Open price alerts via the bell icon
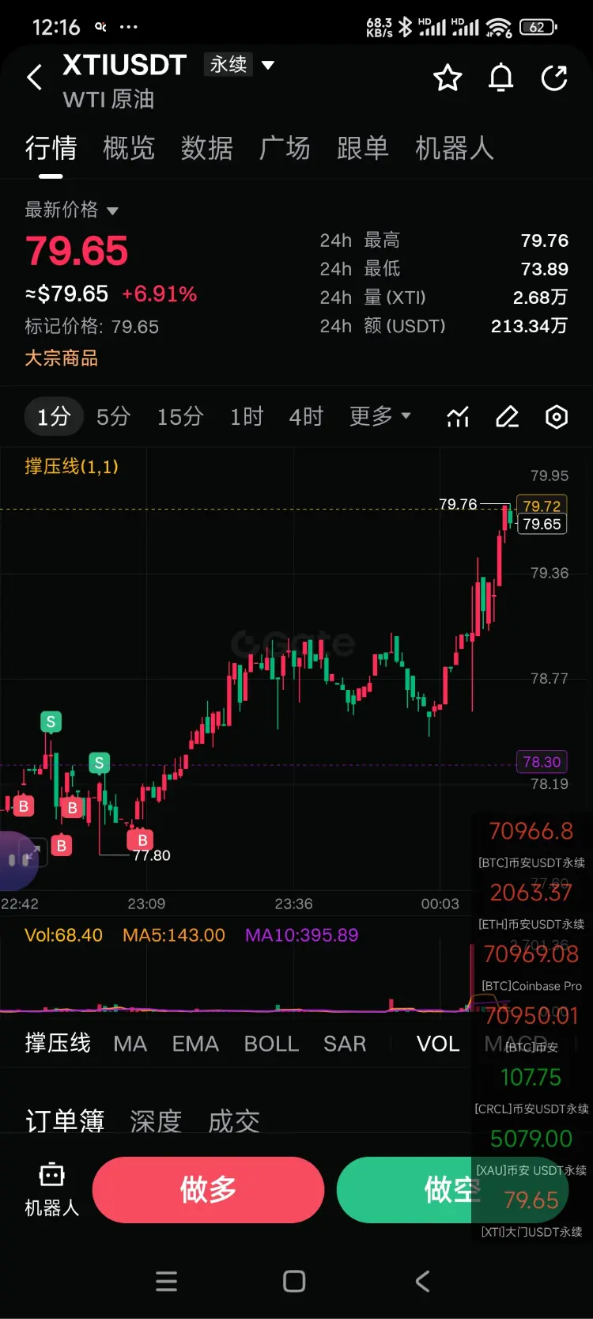 click(x=501, y=78)
